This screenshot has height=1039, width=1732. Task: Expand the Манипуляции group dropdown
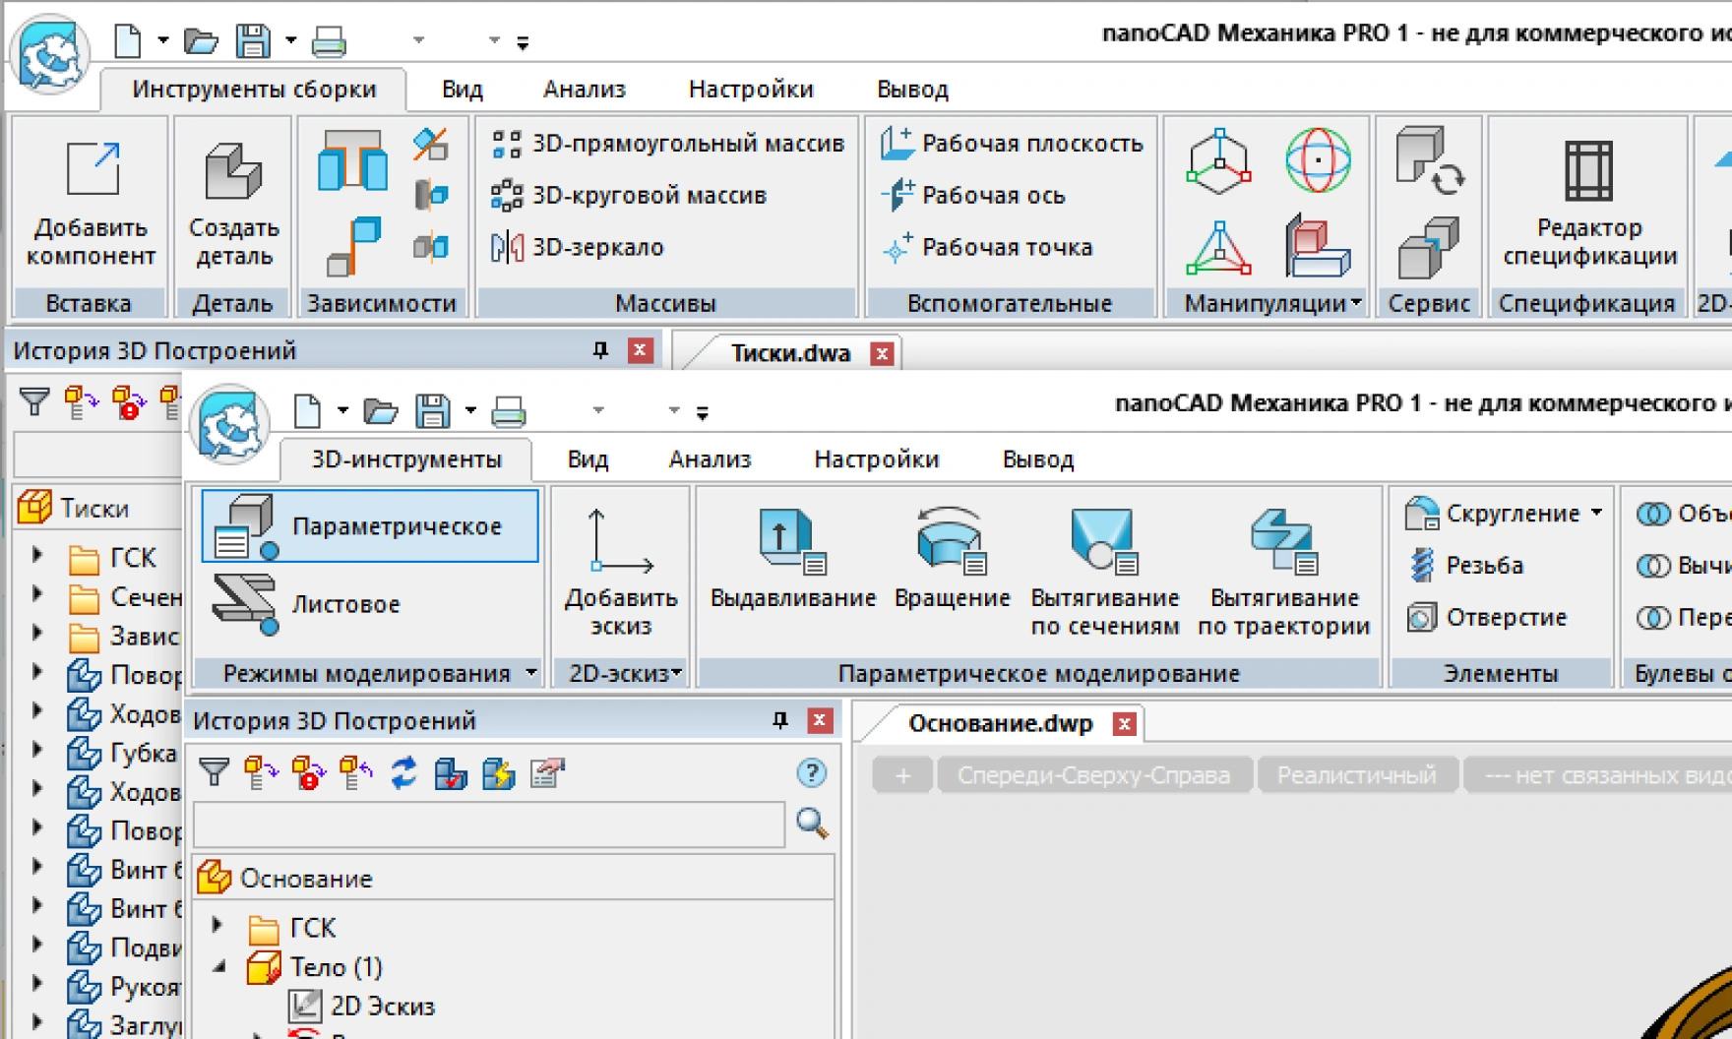point(1356,303)
